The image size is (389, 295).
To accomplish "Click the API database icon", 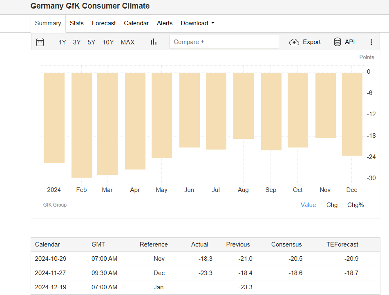I will pyautogui.click(x=338, y=42).
